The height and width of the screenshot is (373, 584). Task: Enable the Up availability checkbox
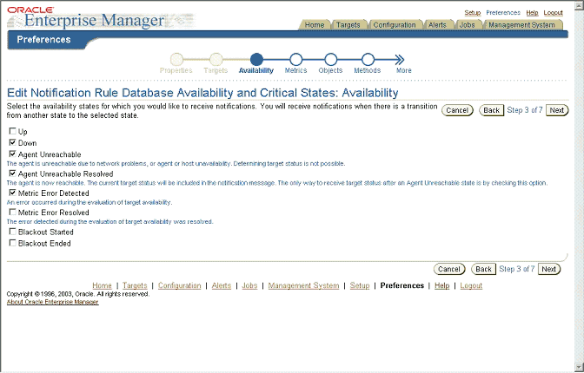(x=12, y=131)
